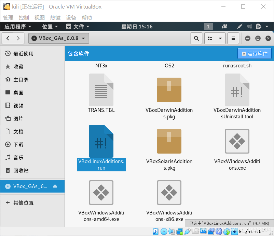Select VBoxWindowsAdditions-x86.exe icon
Image resolution: width=274 pixels, height=236 pixels.
tap(169, 193)
